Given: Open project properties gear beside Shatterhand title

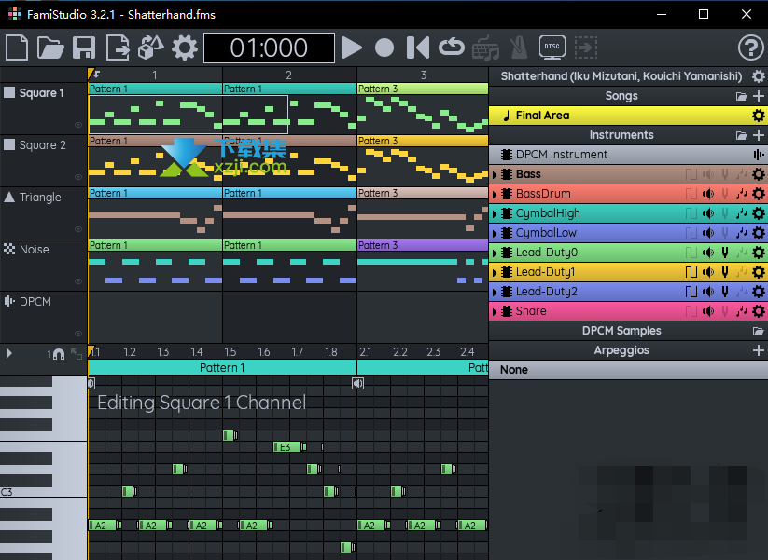Looking at the screenshot, I should pyautogui.click(x=759, y=76).
